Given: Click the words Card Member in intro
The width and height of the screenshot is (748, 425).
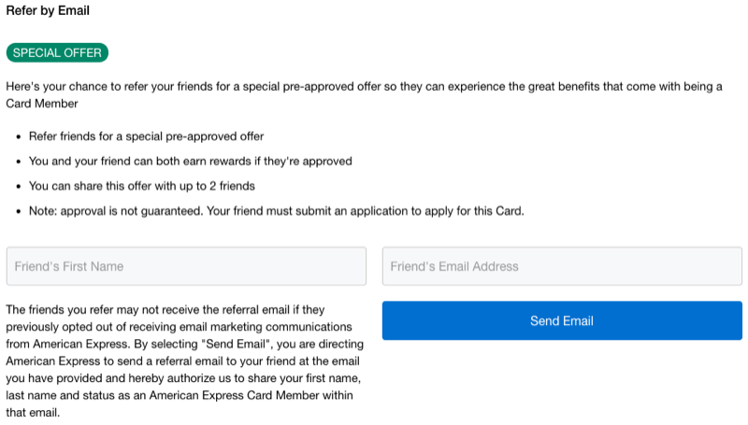Looking at the screenshot, I should (x=42, y=104).
